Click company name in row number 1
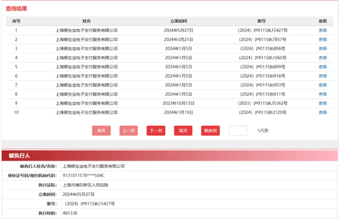343x219 pixels. point(86,31)
